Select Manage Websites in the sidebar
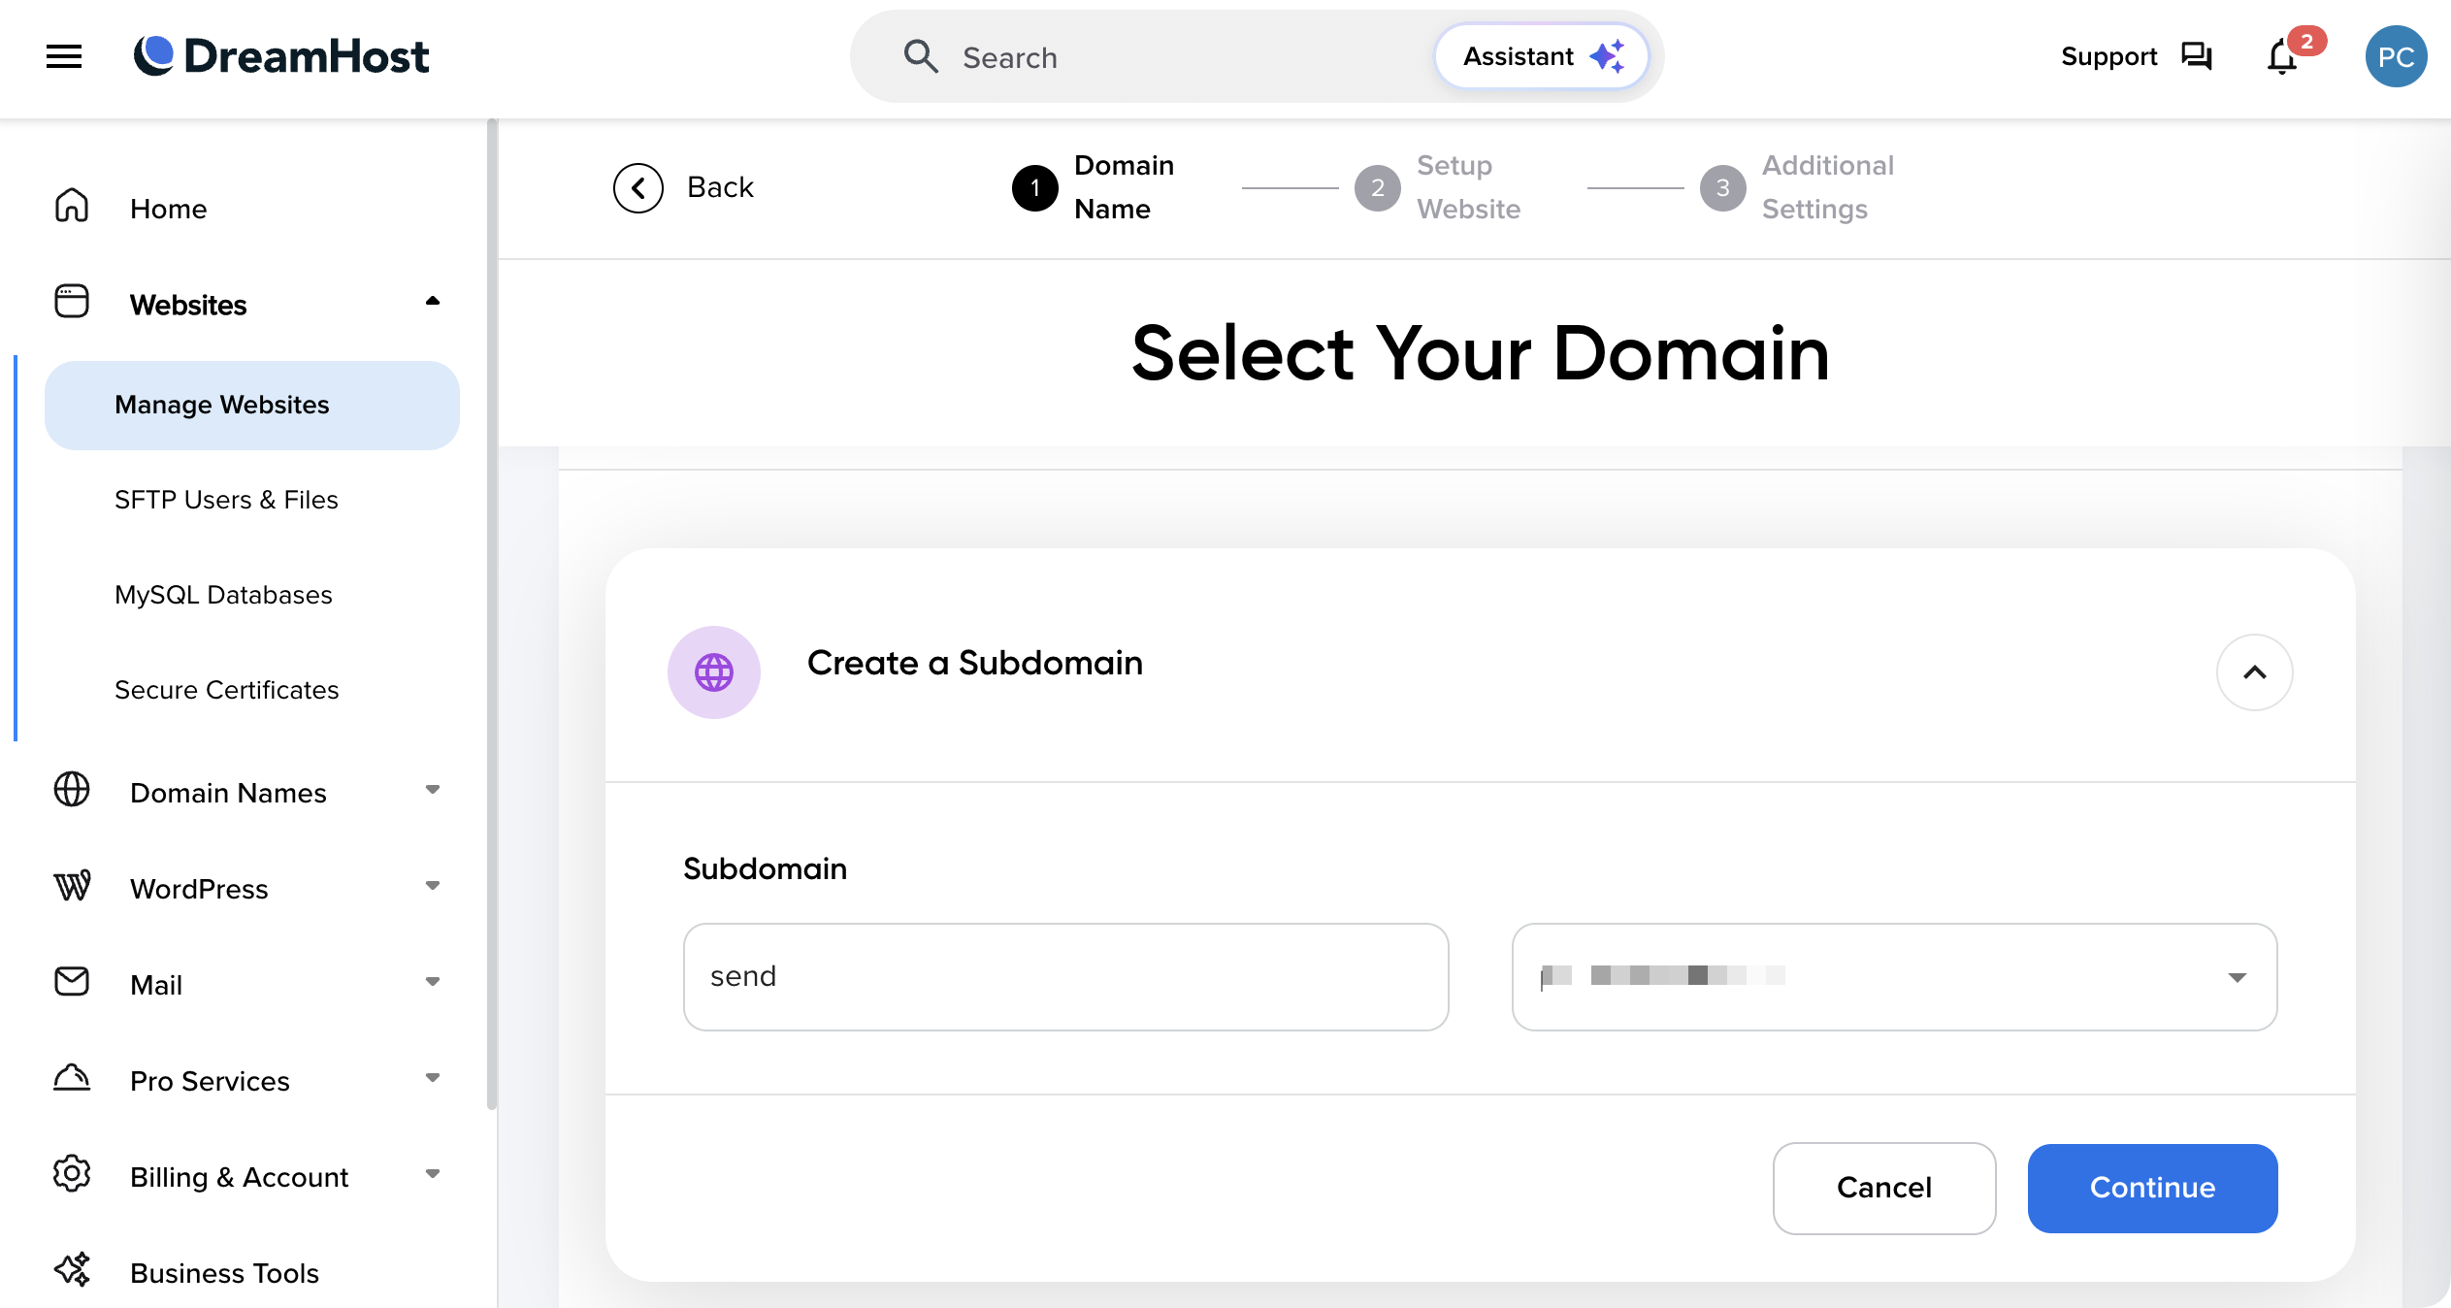 221,405
